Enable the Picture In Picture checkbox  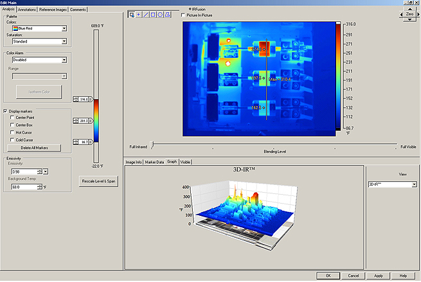click(183, 15)
